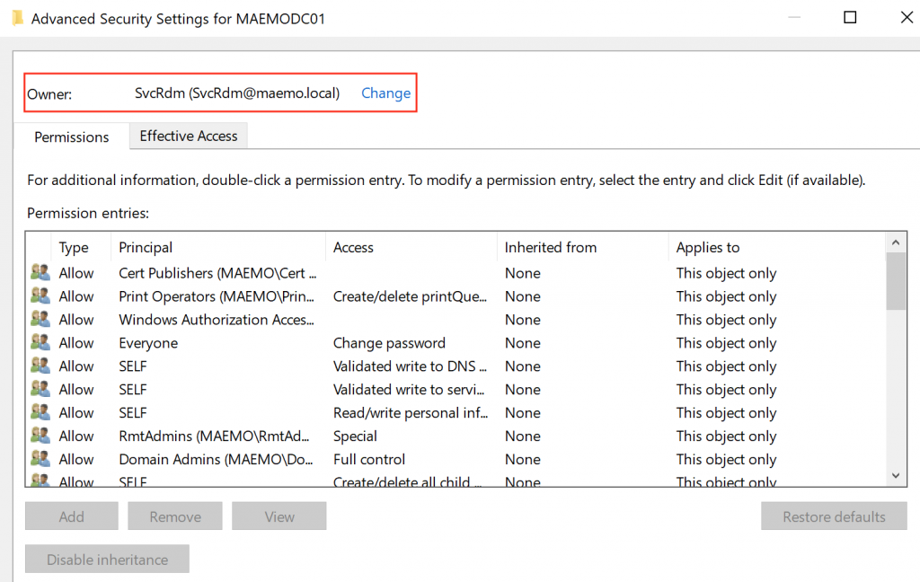
Task: Click the Disable inheritance button
Action: (107, 560)
